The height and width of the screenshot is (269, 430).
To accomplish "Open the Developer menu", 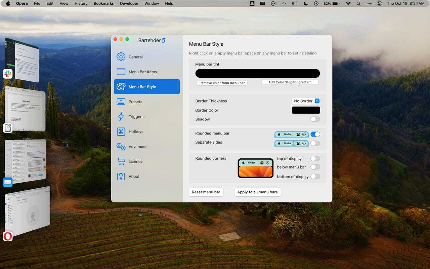I will (129, 3).
